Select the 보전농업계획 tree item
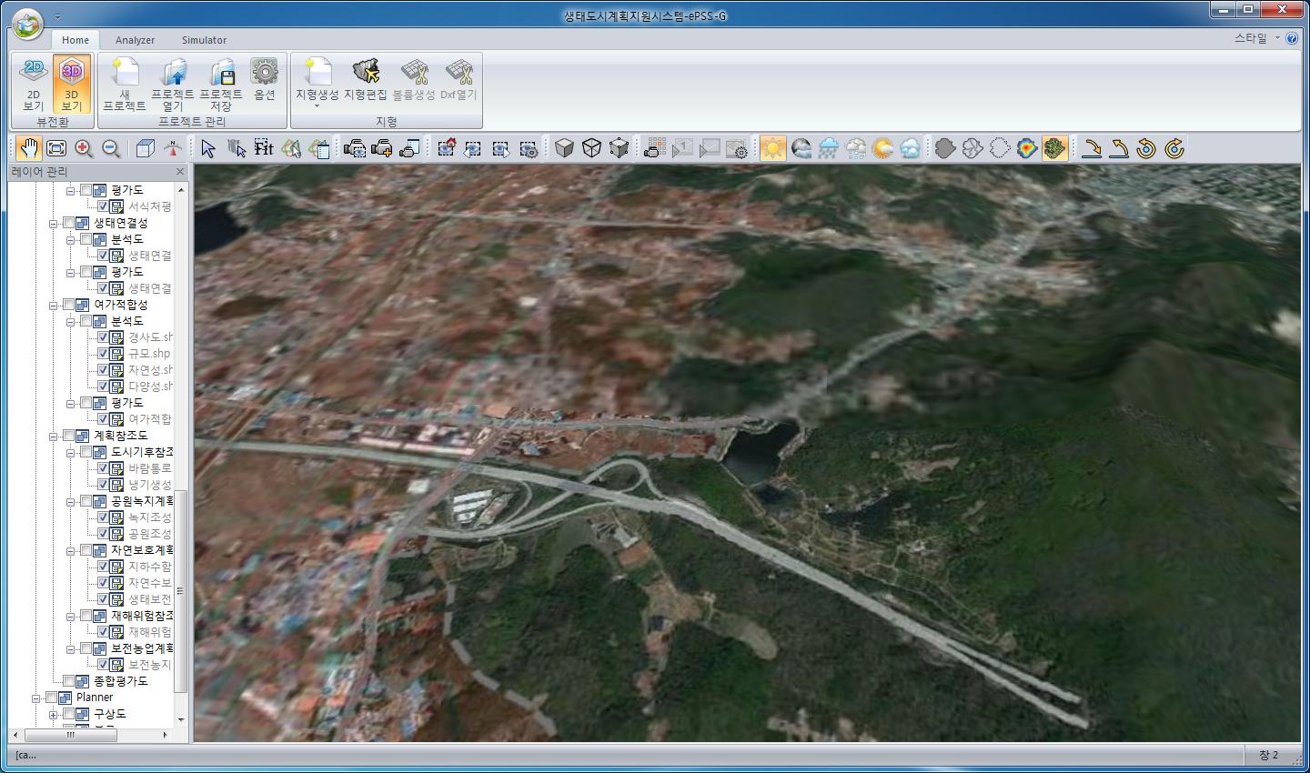The width and height of the screenshot is (1310, 773). pyautogui.click(x=141, y=648)
